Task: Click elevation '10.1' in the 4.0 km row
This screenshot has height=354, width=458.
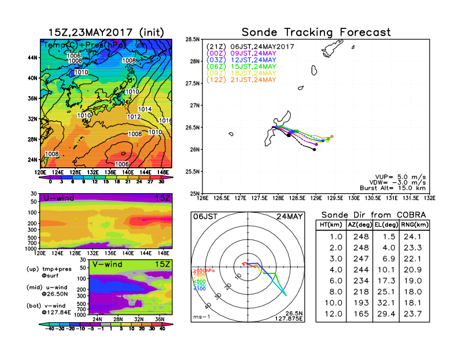Action: pos(386,270)
